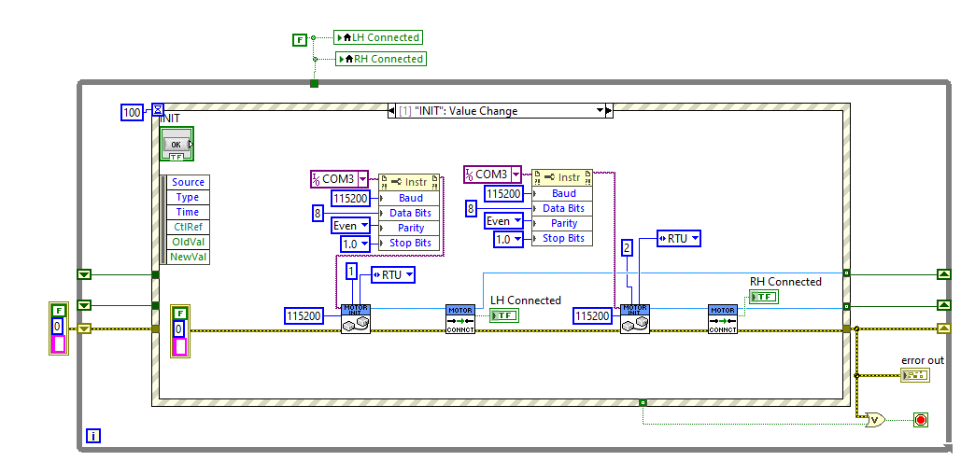Select OldVal in event data node
975x475 pixels.
pos(189,242)
